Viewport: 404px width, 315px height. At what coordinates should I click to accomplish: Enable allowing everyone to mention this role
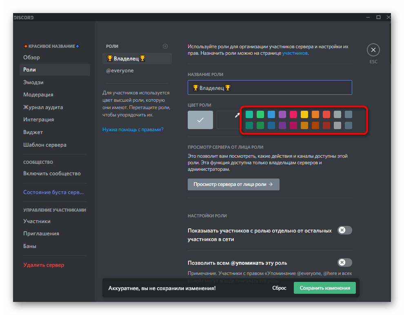345,262
